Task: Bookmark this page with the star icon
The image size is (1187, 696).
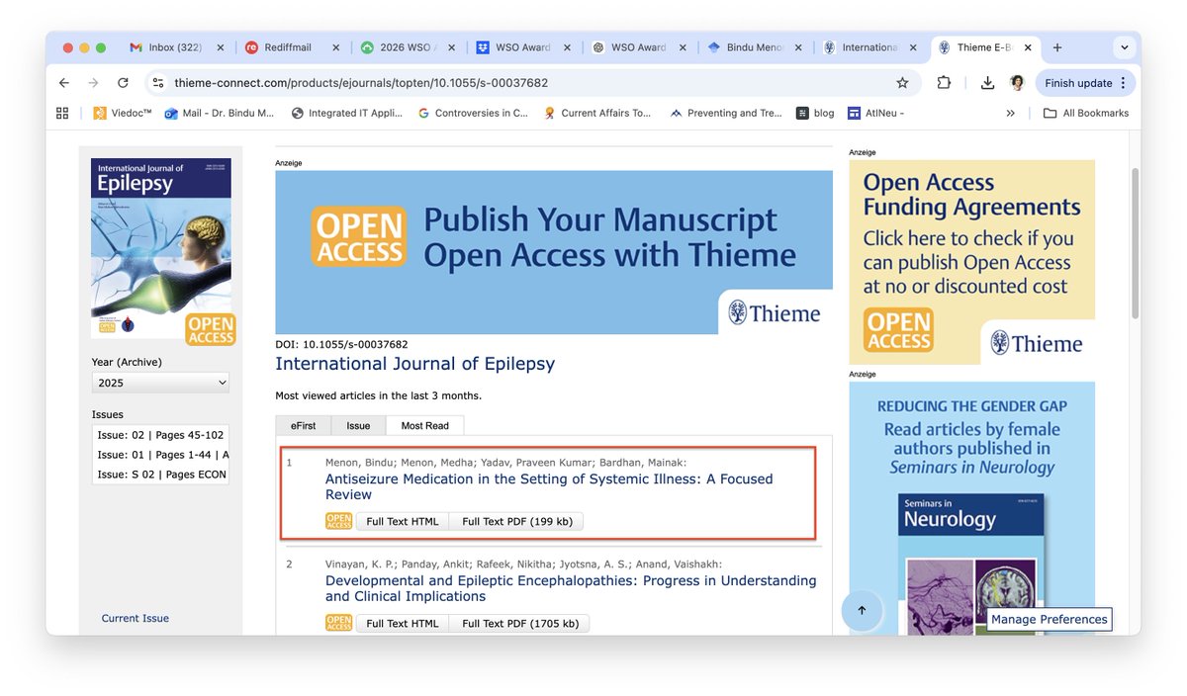Action: (x=902, y=83)
